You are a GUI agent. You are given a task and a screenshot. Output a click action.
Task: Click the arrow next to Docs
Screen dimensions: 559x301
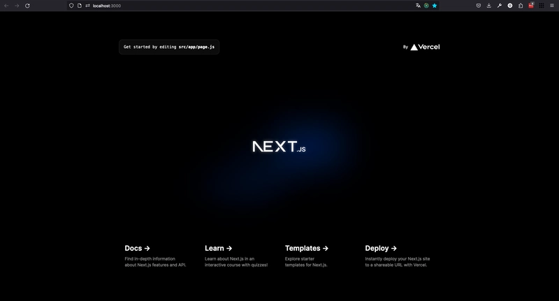[147, 249]
